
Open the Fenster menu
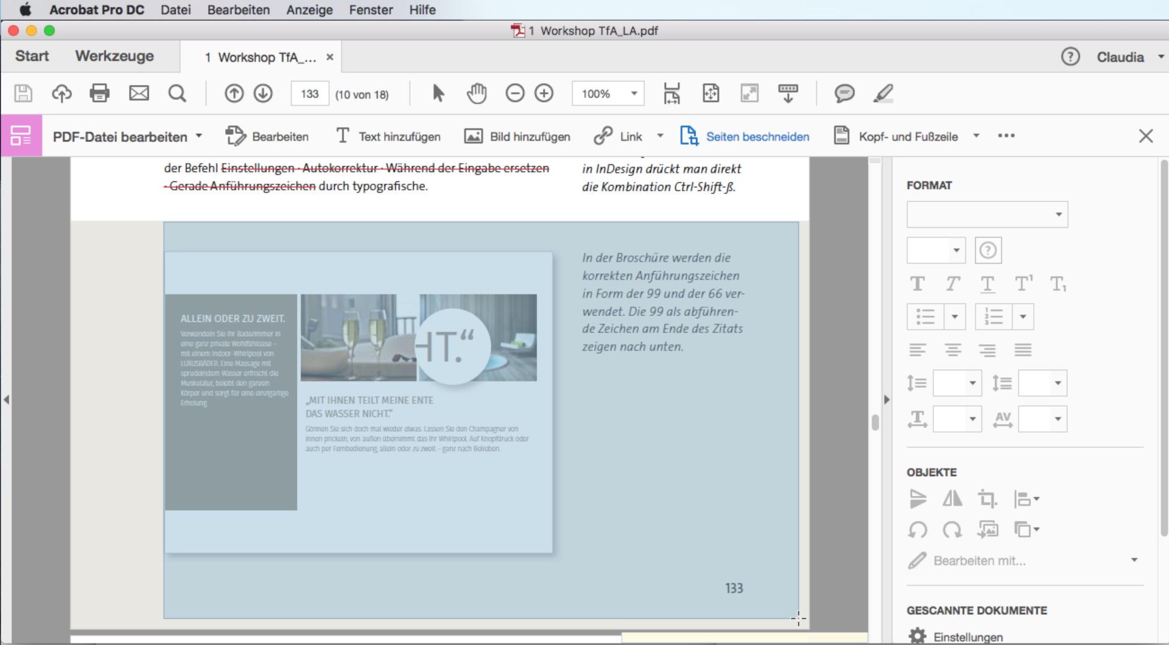[x=371, y=10]
